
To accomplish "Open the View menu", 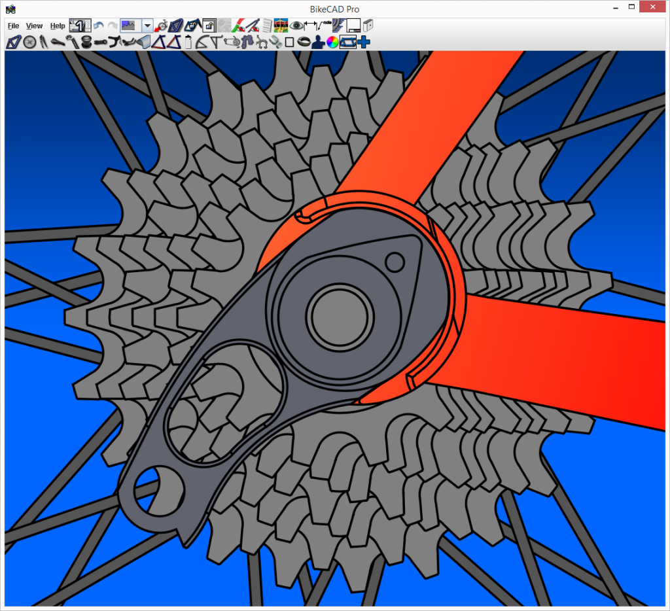I will click(x=34, y=26).
